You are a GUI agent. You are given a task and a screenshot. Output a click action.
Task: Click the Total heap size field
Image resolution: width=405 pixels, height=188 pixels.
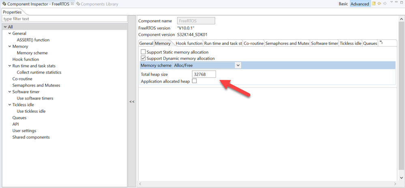point(204,74)
